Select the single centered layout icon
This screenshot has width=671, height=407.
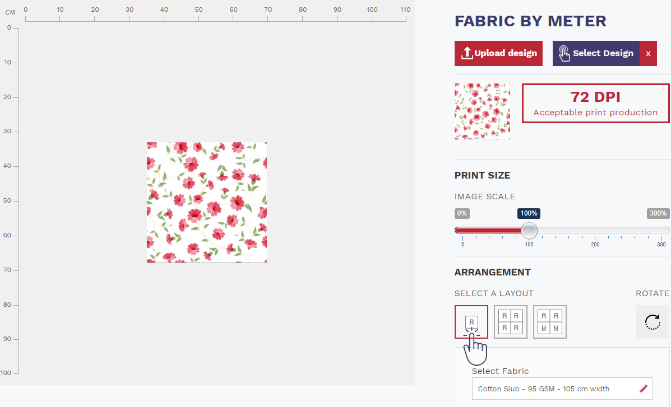click(471, 322)
